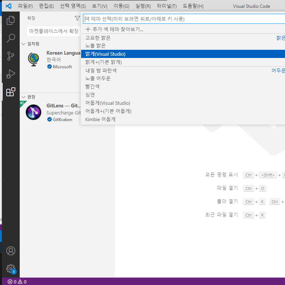This screenshot has width=285, height=285.
Task: Open the 편집(E) menu
Action: 47,6
